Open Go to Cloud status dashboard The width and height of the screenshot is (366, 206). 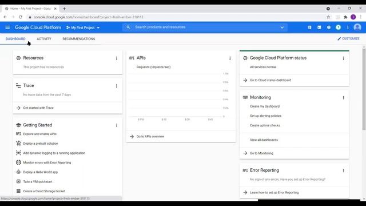[x=270, y=80]
